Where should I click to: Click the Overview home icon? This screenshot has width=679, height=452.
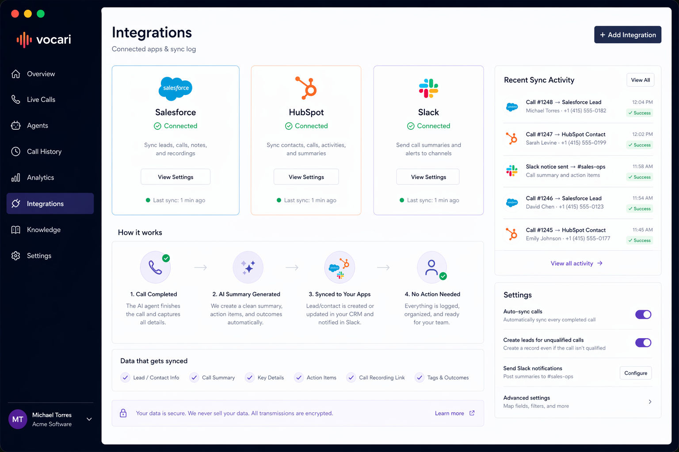tap(16, 74)
